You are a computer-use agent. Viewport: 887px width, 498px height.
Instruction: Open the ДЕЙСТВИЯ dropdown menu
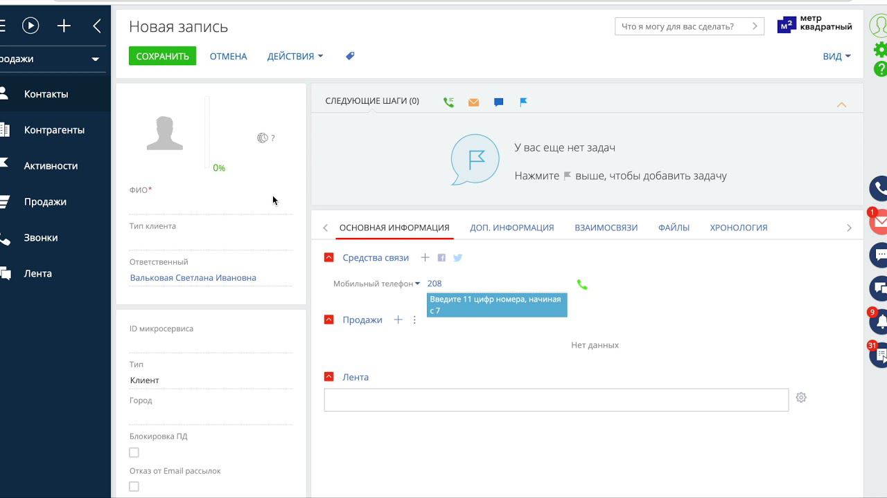coord(295,56)
